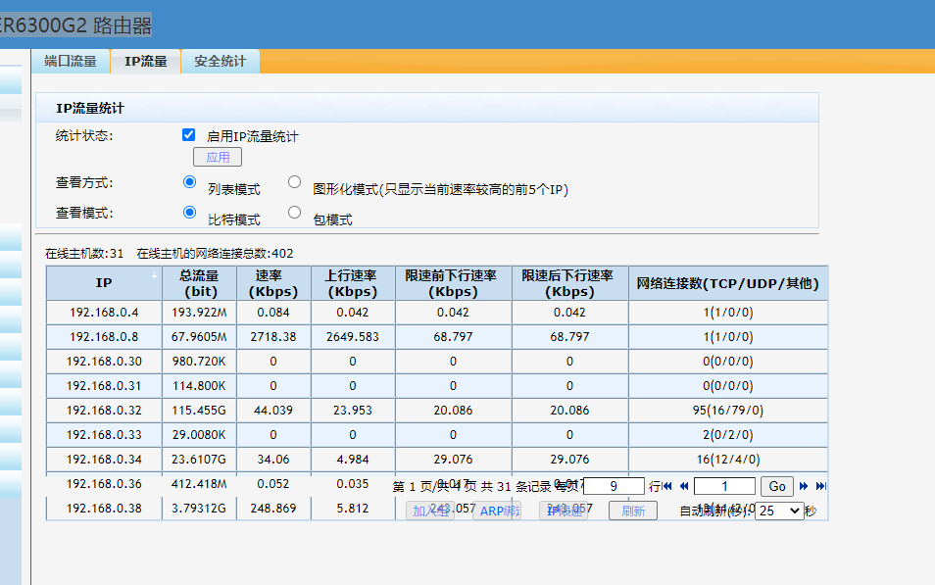Click rows-per-page input field

[614, 486]
